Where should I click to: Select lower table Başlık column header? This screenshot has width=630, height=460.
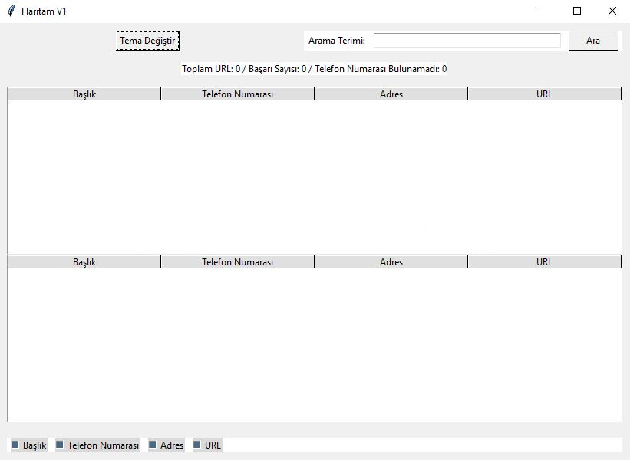coord(84,261)
